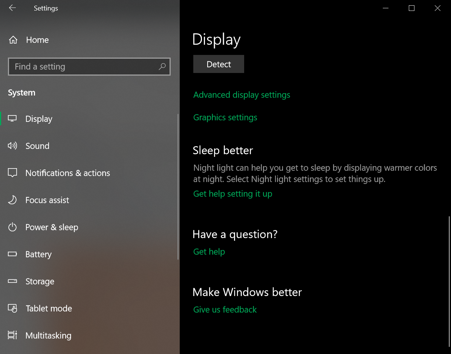
Task: Click the Sleep better heading
Action: click(x=223, y=150)
